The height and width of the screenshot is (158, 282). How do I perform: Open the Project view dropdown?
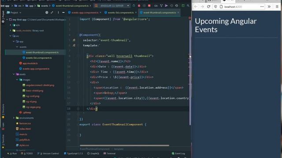point(14,13)
